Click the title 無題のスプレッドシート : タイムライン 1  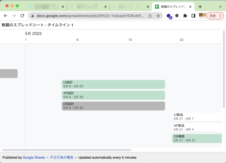37,25
